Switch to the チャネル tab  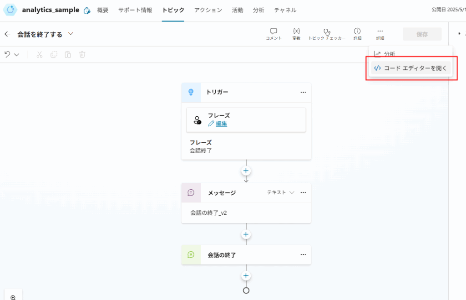click(x=285, y=10)
